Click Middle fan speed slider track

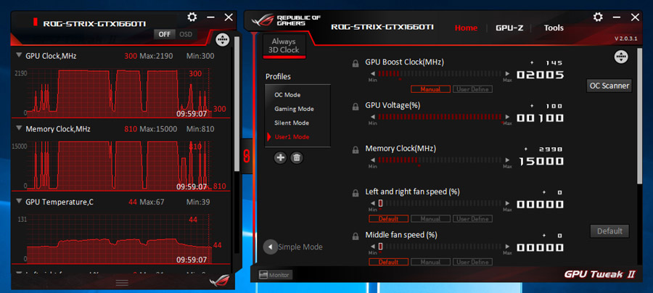click(x=440, y=247)
